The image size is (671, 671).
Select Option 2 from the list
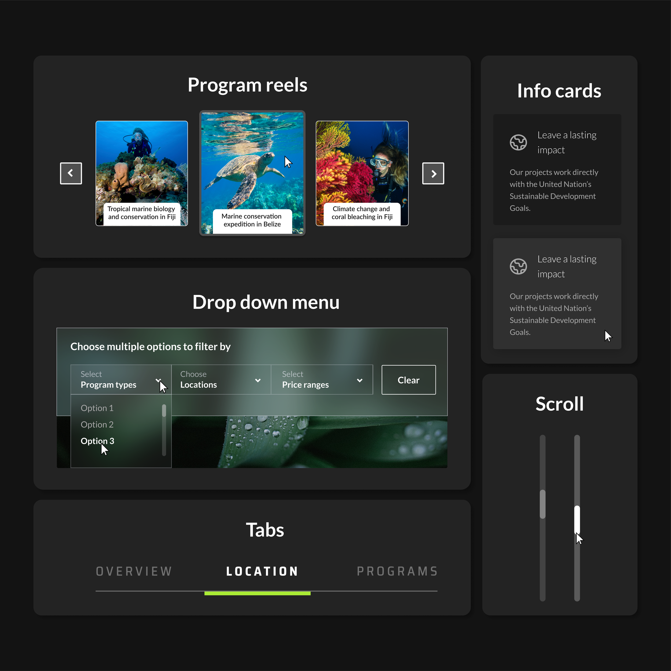click(97, 424)
